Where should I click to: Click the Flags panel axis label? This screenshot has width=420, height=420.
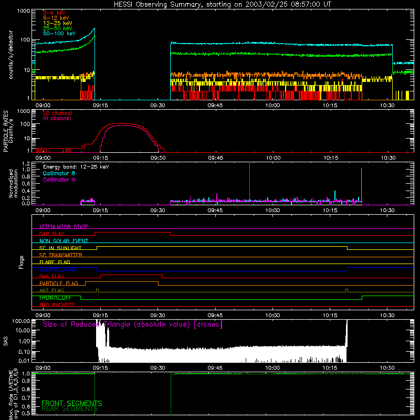pyautogui.click(x=22, y=262)
